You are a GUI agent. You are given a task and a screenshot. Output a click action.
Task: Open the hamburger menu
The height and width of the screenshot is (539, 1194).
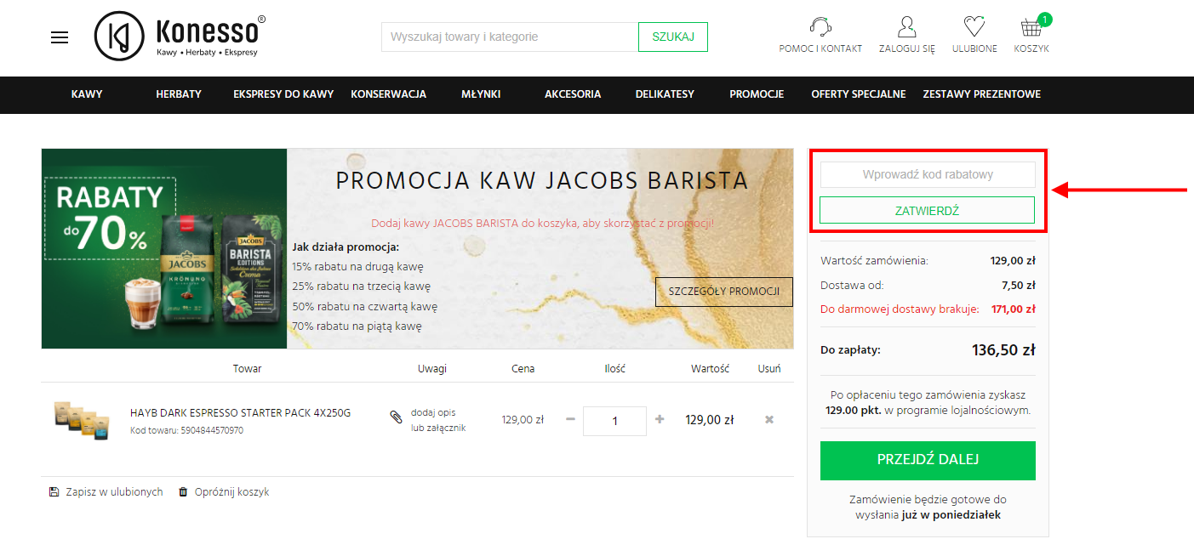coord(60,37)
